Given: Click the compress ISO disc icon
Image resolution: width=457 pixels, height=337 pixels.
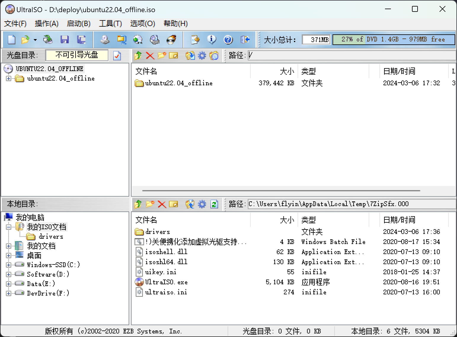Looking at the screenshot, I should (x=138, y=39).
